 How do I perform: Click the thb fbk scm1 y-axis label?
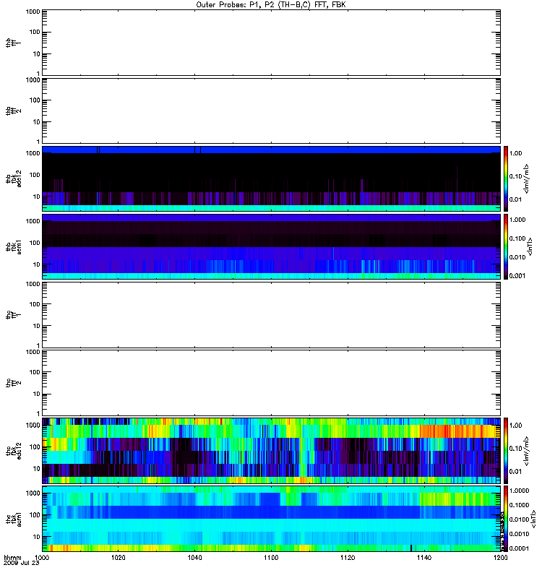tap(13, 246)
